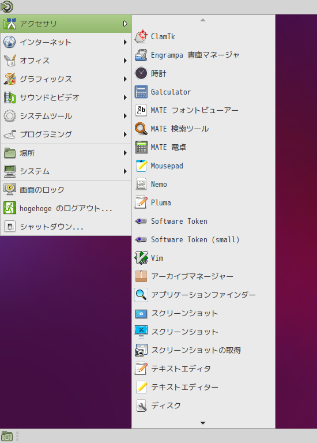Screen dimensions: 317x443
Task: Open the Mousepad notepad icon
Action: [141, 166]
